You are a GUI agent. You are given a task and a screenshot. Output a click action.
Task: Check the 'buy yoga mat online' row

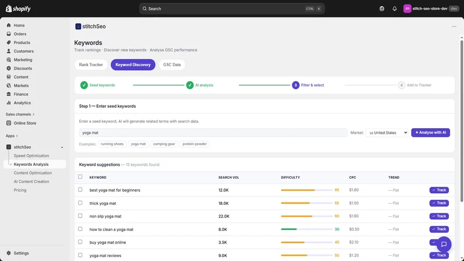80,242
